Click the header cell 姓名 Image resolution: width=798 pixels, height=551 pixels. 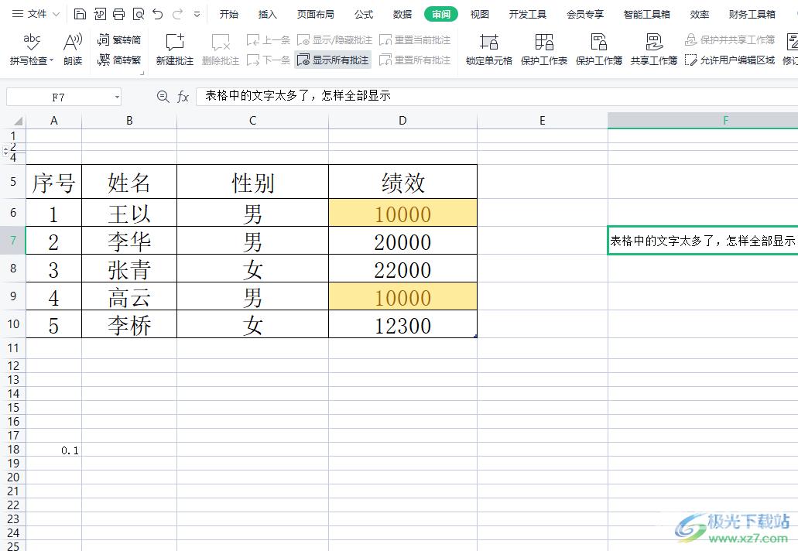coord(129,182)
